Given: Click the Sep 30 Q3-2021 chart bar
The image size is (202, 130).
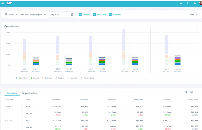Looking at the screenshot, I should pos(178,60).
